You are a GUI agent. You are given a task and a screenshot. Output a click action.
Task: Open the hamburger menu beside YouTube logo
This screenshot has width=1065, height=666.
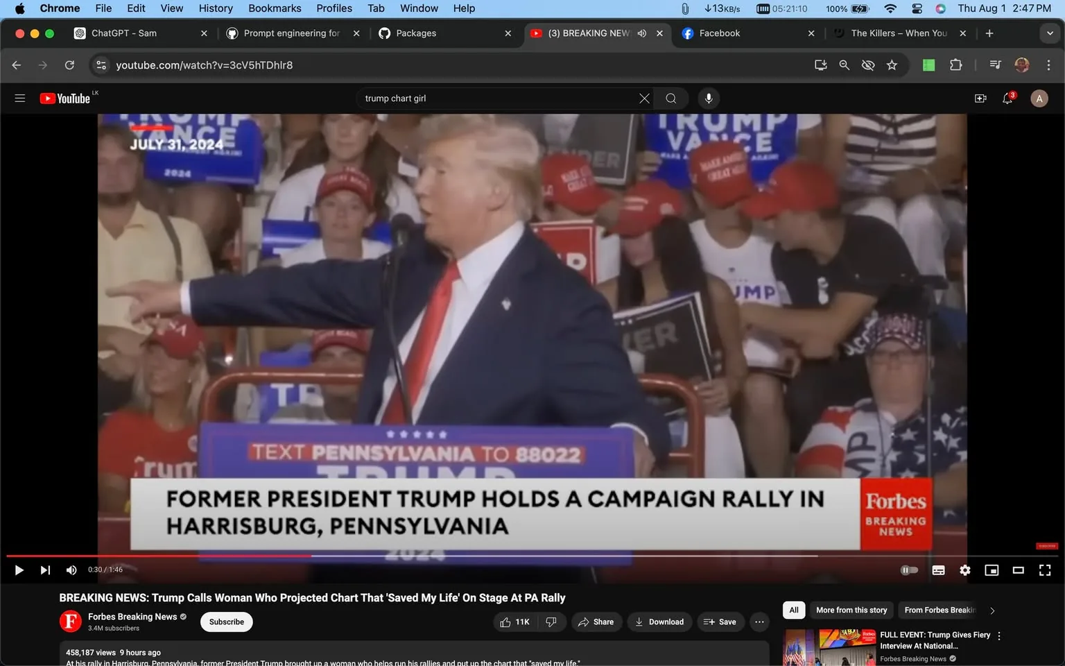click(x=19, y=98)
